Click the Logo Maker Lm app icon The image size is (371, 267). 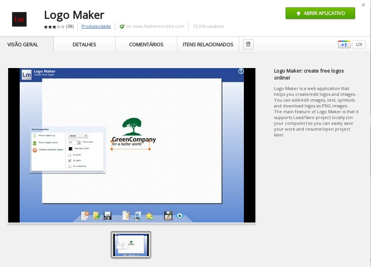pyautogui.click(x=19, y=19)
